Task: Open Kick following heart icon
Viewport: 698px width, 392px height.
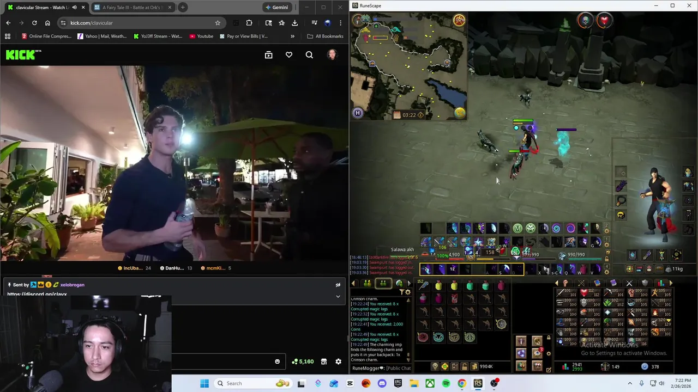Action: tap(289, 55)
